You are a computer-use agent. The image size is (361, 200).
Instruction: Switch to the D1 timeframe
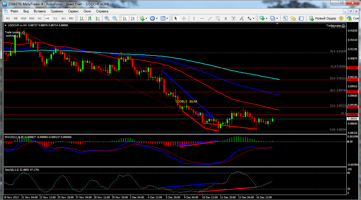55,18
